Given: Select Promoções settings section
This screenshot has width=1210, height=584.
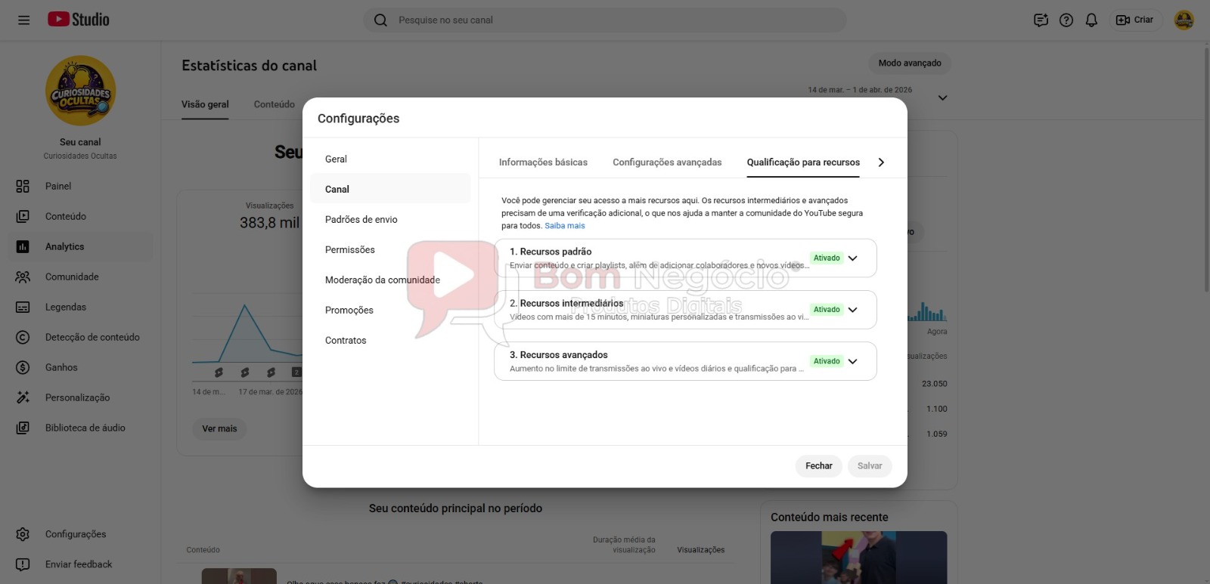Looking at the screenshot, I should click(390, 310).
